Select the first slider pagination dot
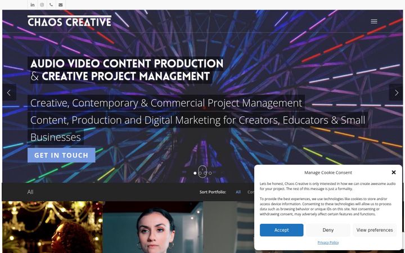The width and height of the screenshot is (405, 253). click(195, 173)
